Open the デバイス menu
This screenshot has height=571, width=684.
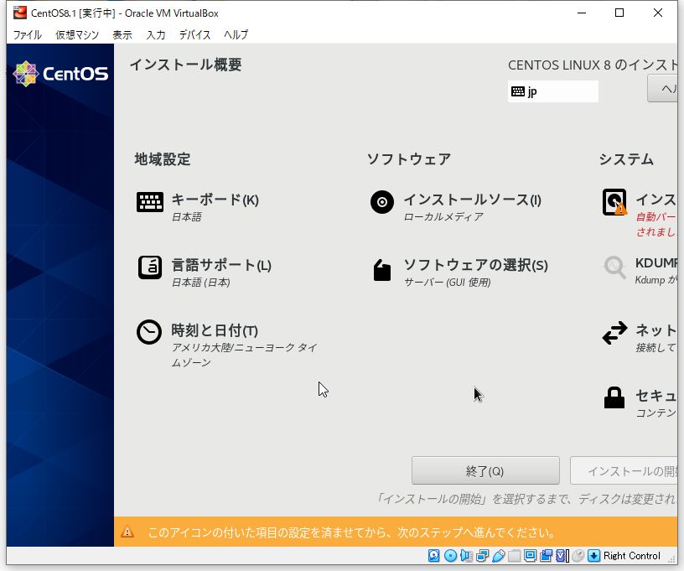pos(195,34)
